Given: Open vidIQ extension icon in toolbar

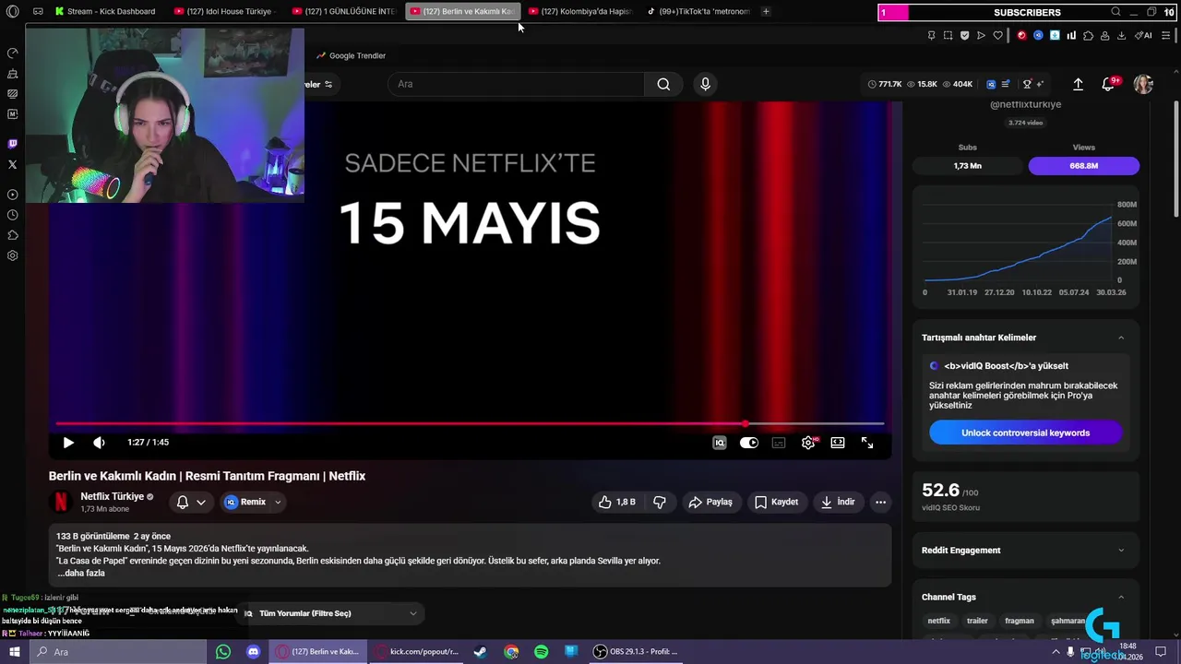Looking at the screenshot, I should pos(1038,35).
